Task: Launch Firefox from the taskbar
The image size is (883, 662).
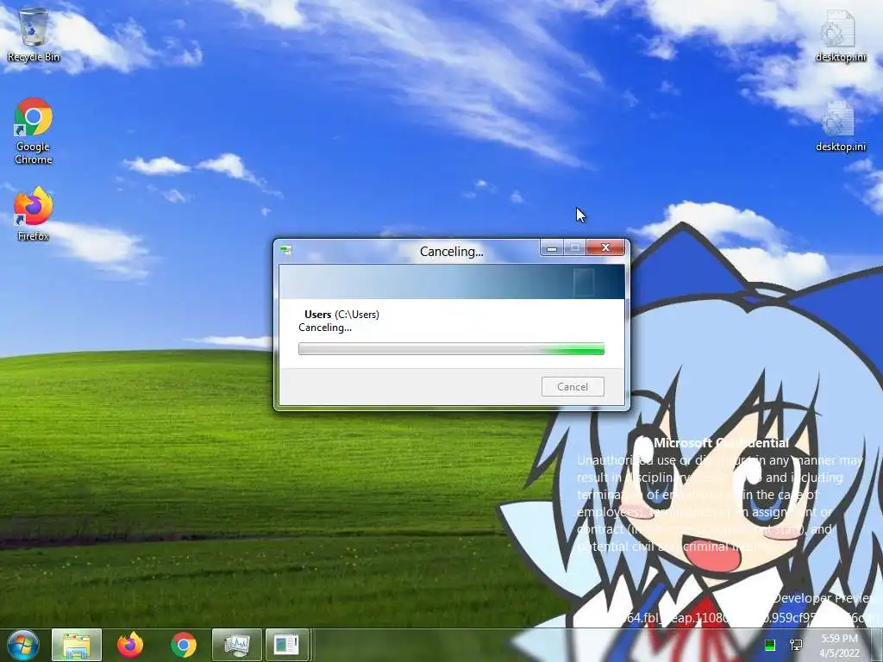Action: click(130, 645)
